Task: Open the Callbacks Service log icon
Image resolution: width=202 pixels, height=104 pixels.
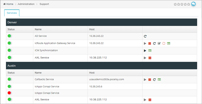Action: point(159,80)
